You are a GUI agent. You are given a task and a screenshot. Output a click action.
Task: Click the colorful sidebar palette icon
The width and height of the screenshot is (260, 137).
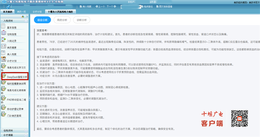(23, 17)
